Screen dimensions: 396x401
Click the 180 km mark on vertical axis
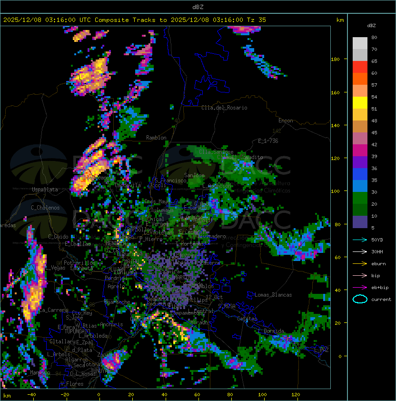[x=335, y=59]
